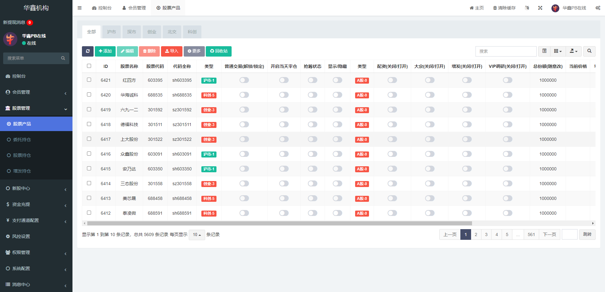
Task: Click the 搜索 table search input field
Action: tap(506, 51)
